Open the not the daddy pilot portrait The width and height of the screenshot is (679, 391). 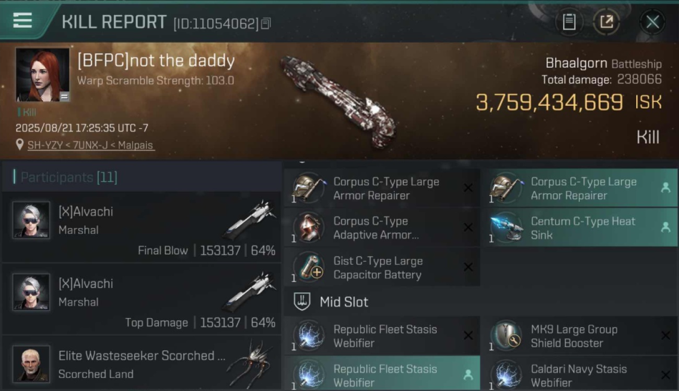click(x=42, y=75)
